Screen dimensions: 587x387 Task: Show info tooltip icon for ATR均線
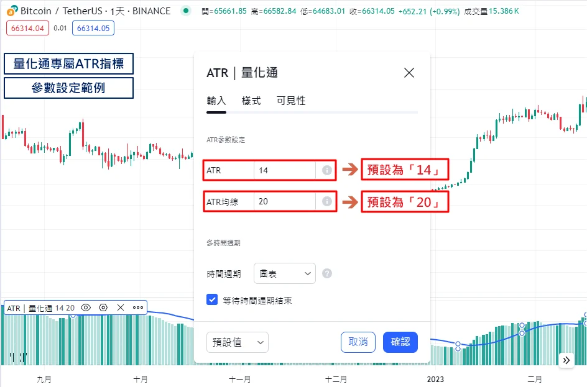(x=327, y=201)
